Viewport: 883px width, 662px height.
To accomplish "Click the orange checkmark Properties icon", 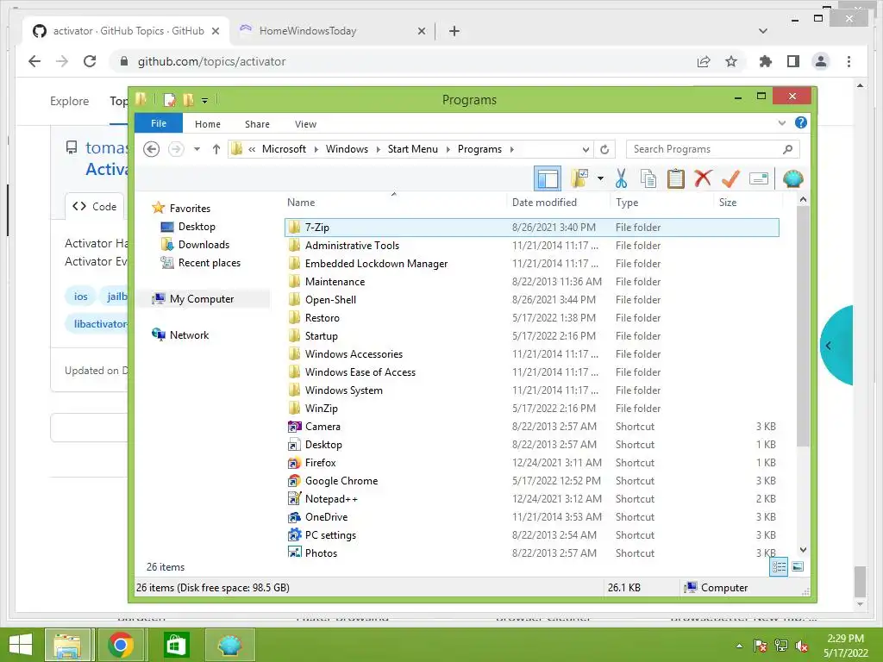I will (x=730, y=179).
